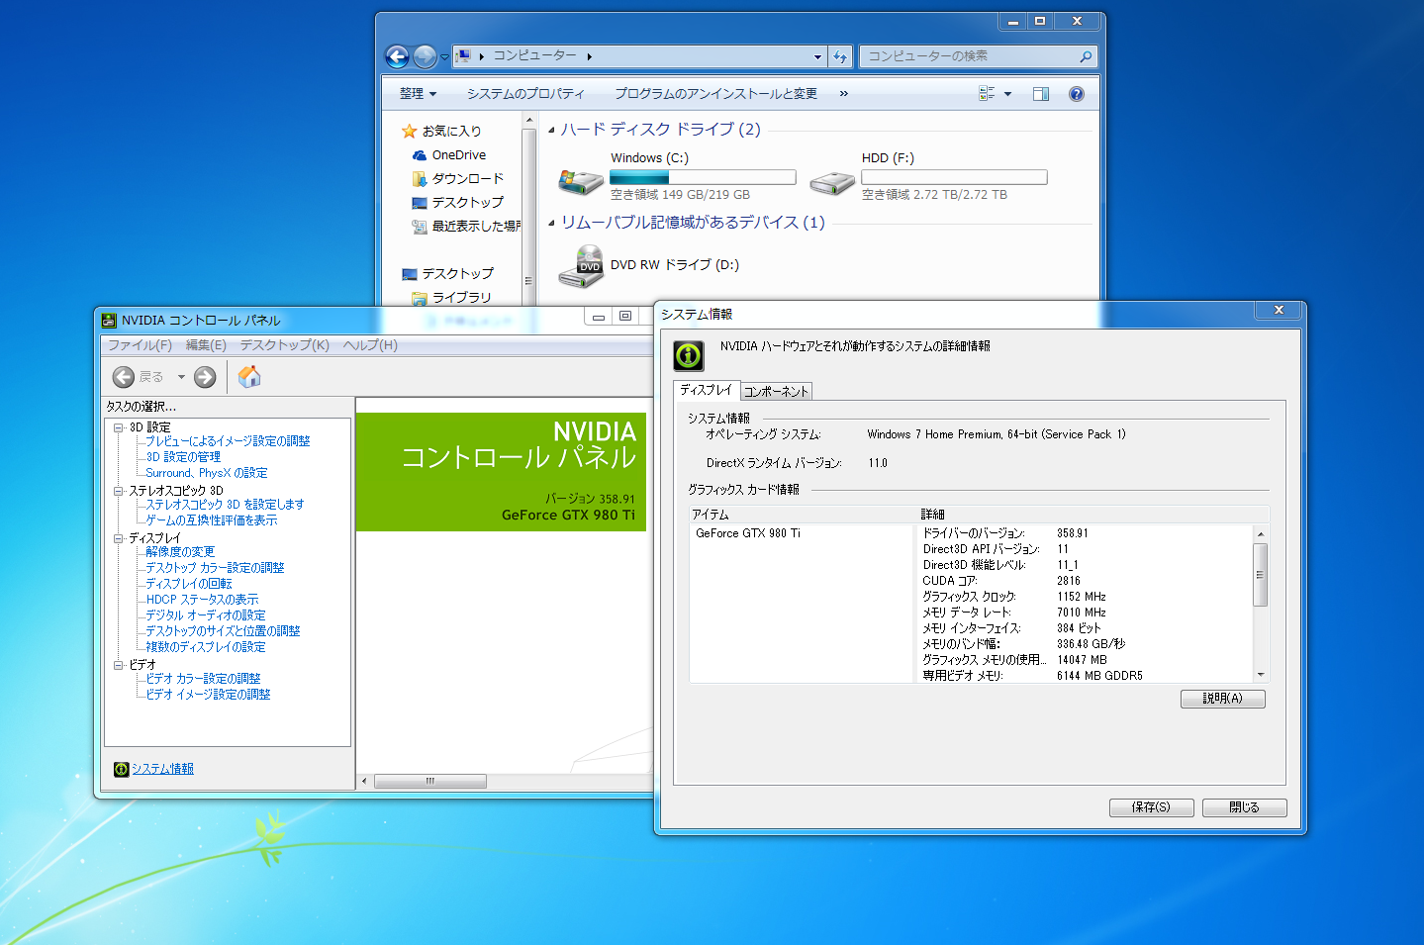The height and width of the screenshot is (945, 1424).
Task: Collapse the ディスプレイ tree node
Action: pos(118,538)
